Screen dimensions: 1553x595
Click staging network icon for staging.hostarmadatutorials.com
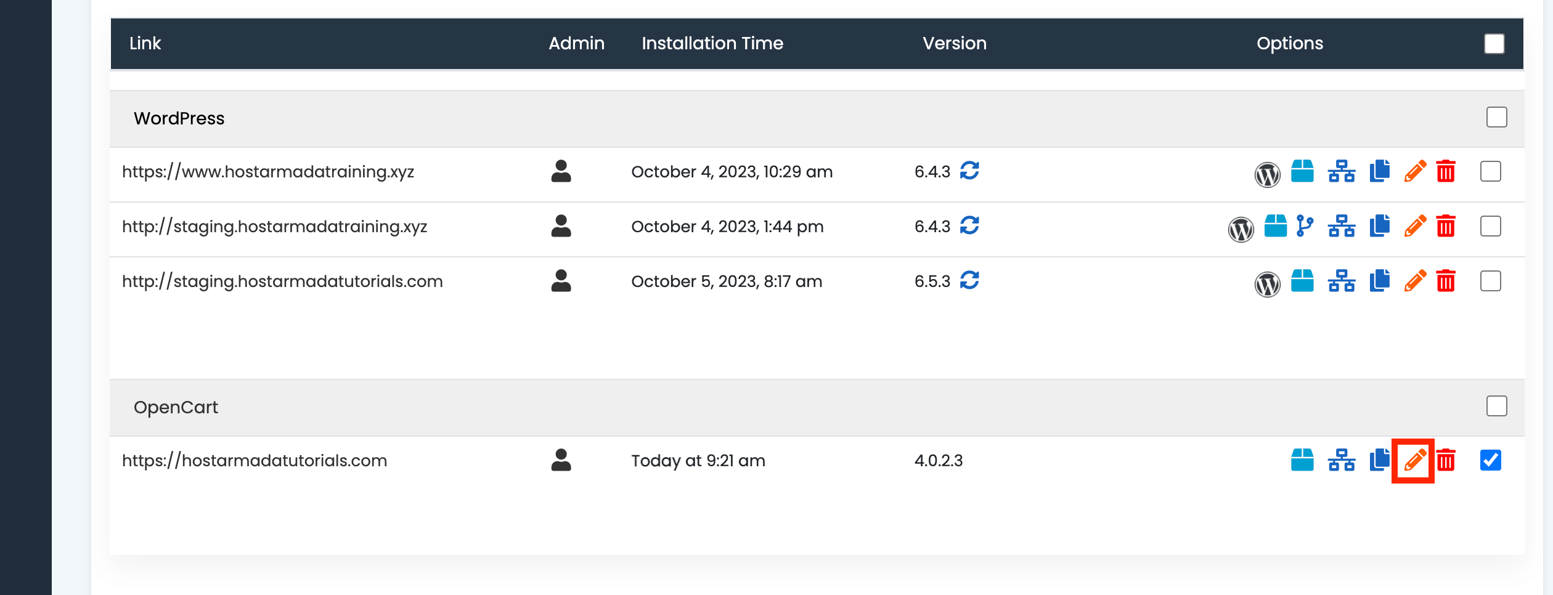tap(1342, 281)
